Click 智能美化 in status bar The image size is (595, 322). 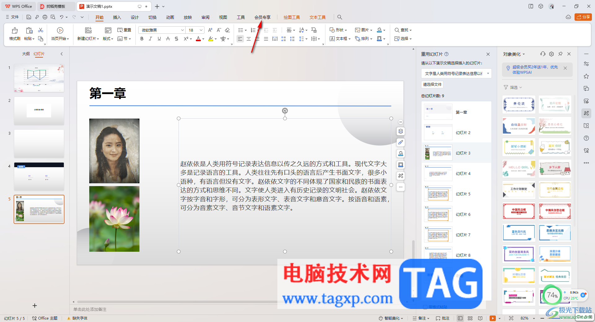pos(391,318)
